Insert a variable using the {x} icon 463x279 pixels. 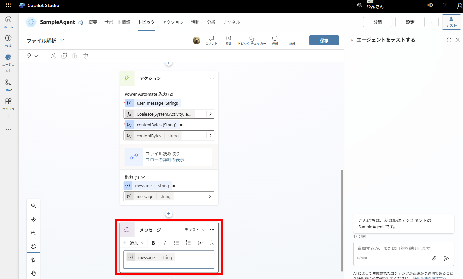pos(200,243)
